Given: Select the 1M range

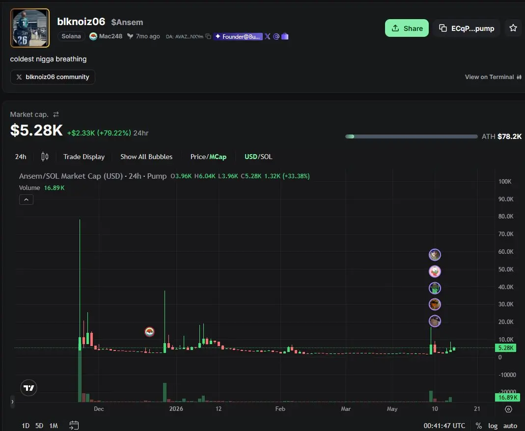Looking at the screenshot, I should point(54,426).
